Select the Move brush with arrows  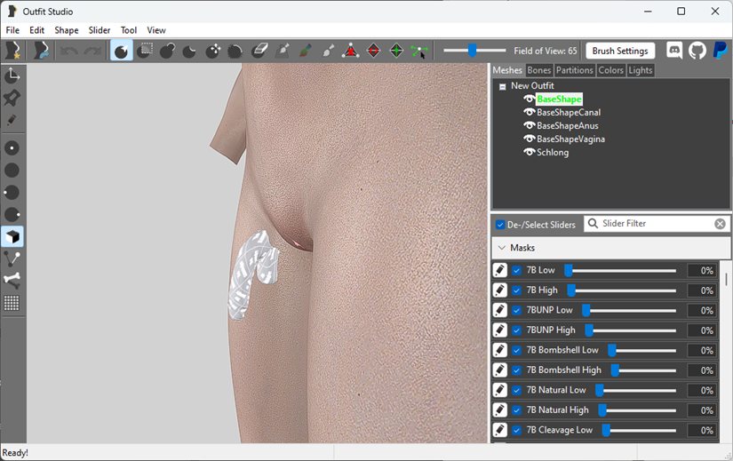coord(213,51)
